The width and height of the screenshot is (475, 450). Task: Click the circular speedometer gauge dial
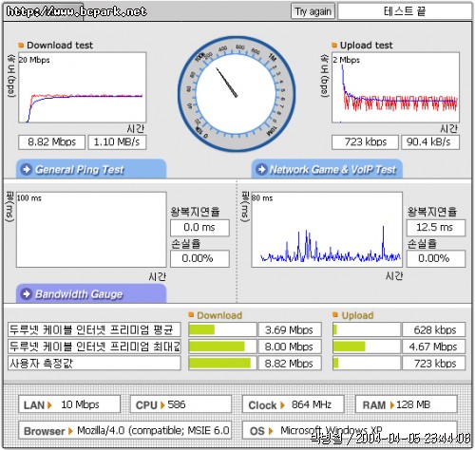pyautogui.click(x=237, y=94)
